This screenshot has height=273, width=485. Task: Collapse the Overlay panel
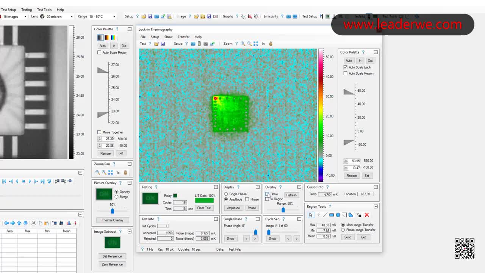point(299,187)
